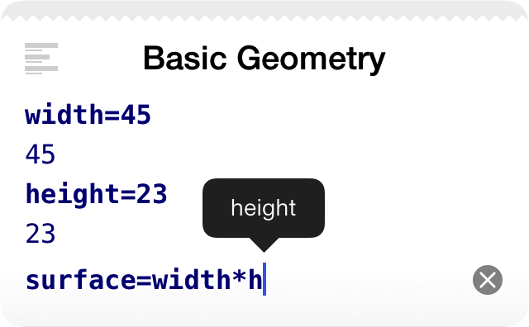Click the value 23 in height=23
Image resolution: width=529 pixels, height=327 pixels.
[x=151, y=194]
